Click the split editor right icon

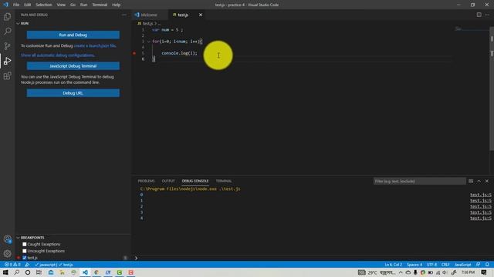[479, 15]
